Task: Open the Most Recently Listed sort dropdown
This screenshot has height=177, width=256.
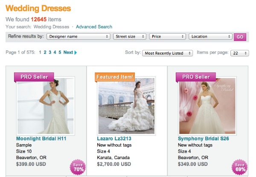Action: (x=167, y=53)
